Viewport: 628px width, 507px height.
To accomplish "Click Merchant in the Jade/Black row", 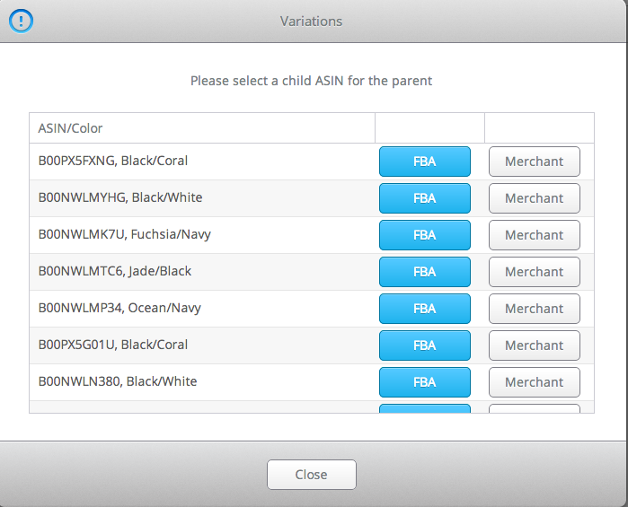I will (535, 272).
